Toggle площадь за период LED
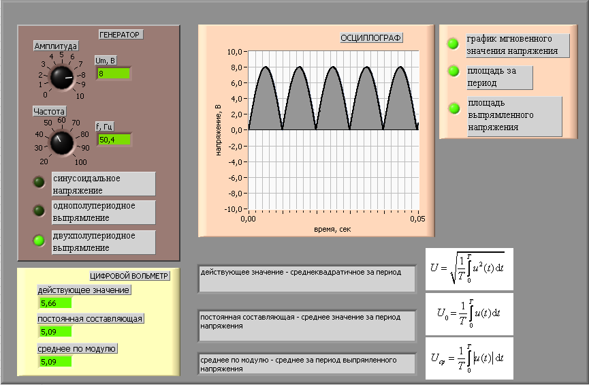Viewport: 589px width, 385px height. pyautogui.click(x=453, y=71)
